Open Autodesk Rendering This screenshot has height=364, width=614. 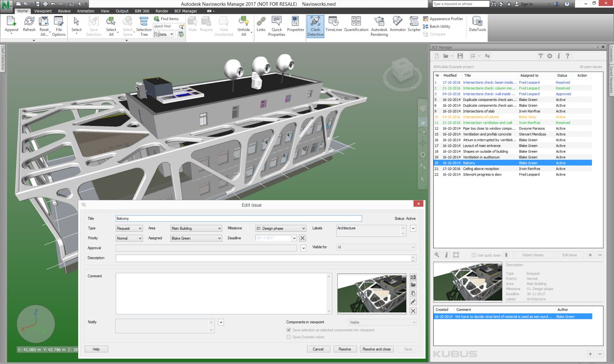[379, 26]
